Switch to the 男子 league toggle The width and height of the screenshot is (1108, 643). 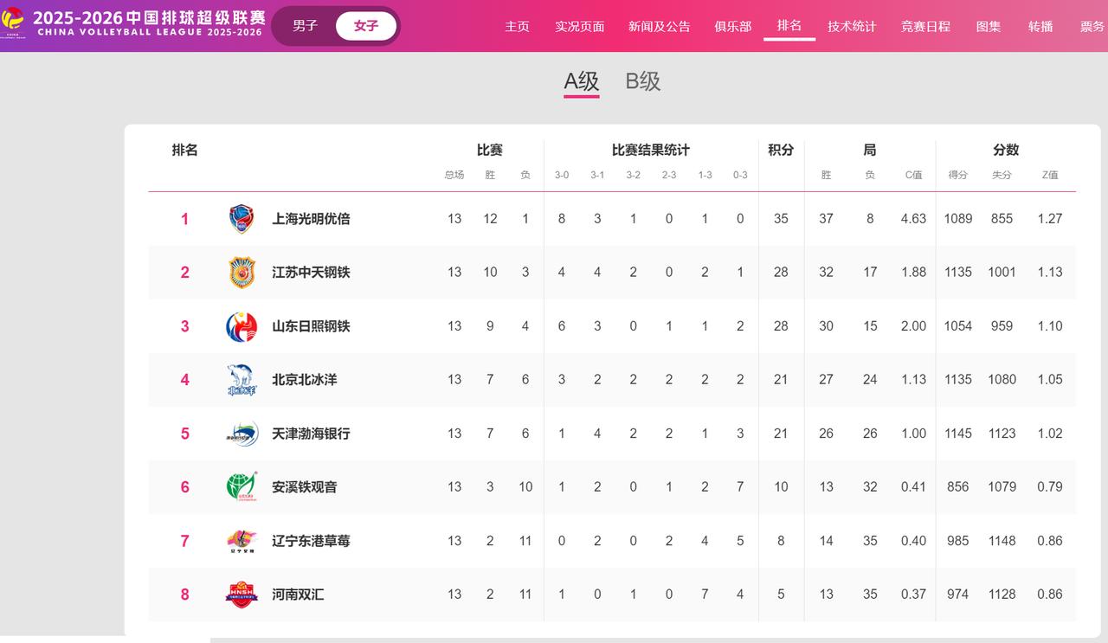[305, 26]
